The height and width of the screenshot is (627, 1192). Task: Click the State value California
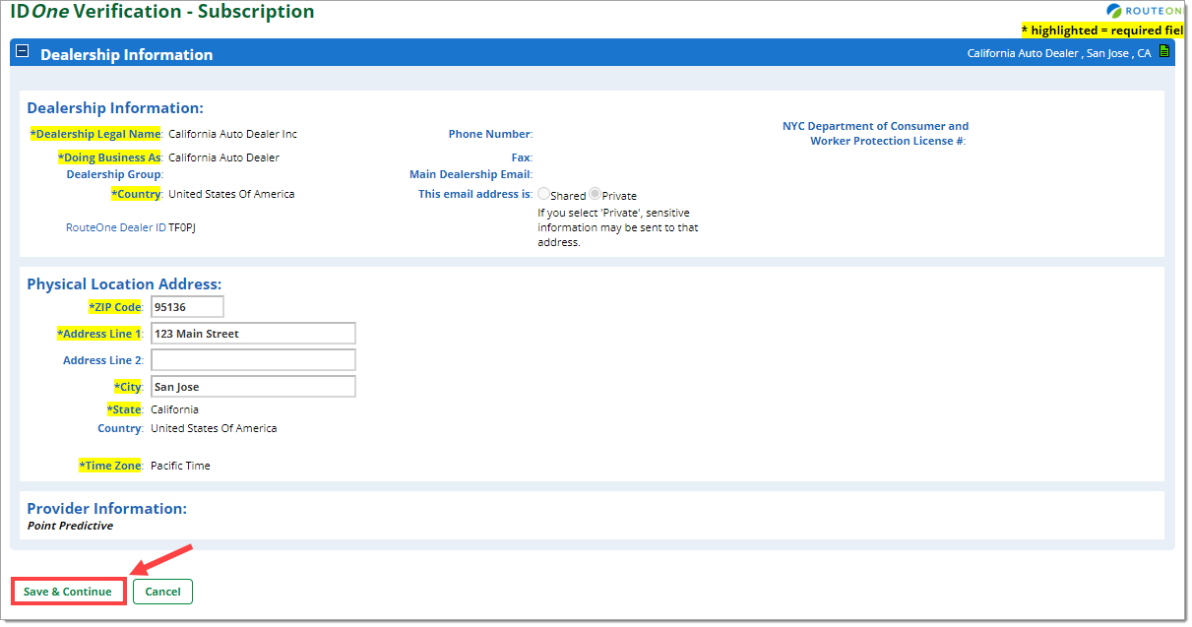(x=174, y=409)
